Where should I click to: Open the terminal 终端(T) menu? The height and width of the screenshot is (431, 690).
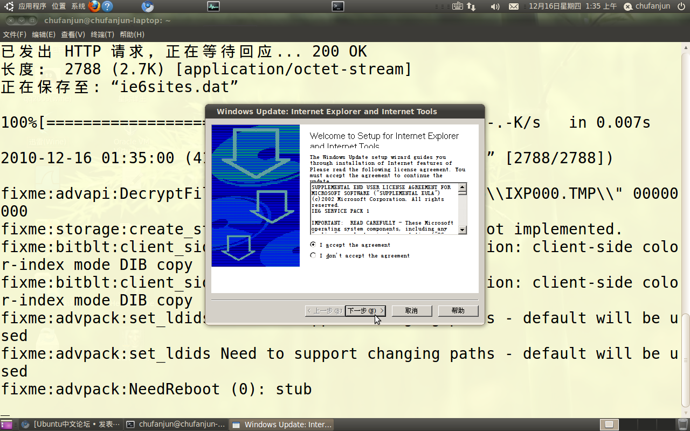click(x=102, y=34)
